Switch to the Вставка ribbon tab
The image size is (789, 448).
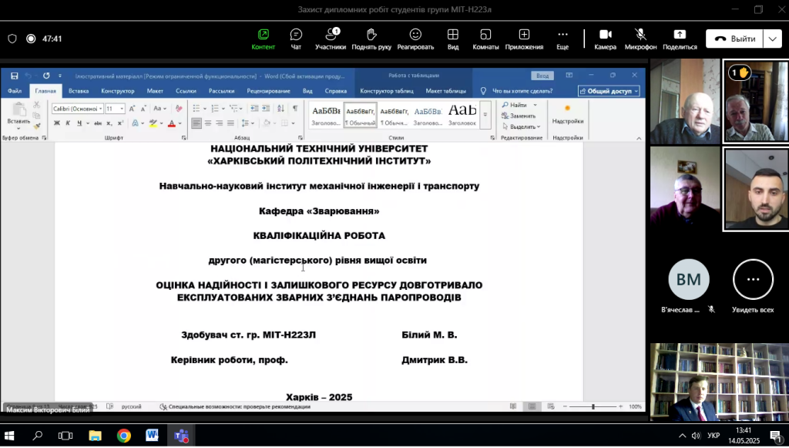pos(79,91)
